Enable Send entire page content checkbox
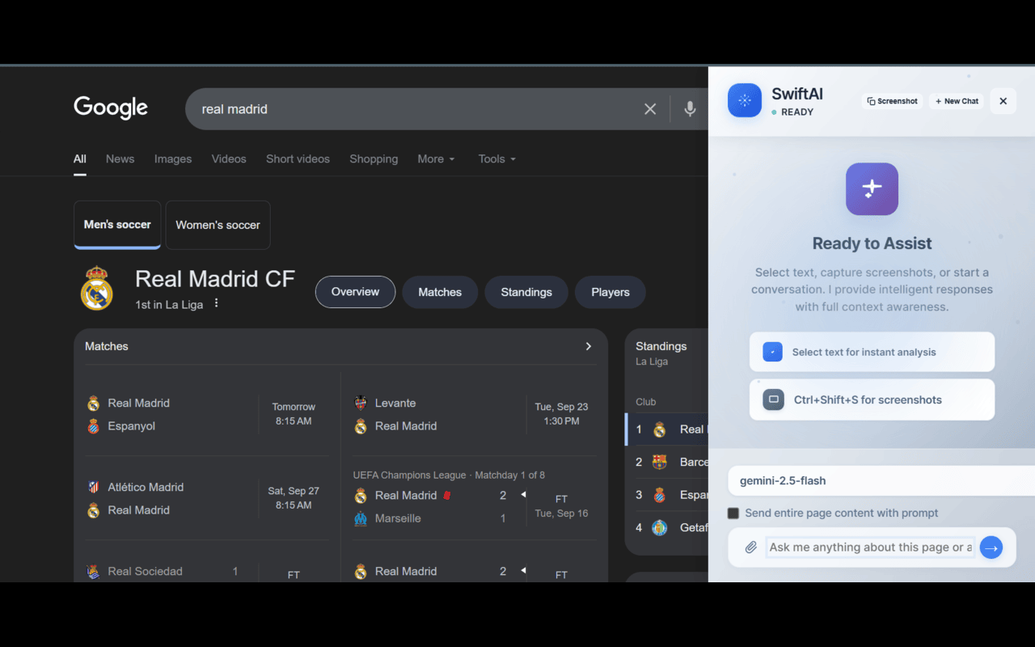 [733, 514]
